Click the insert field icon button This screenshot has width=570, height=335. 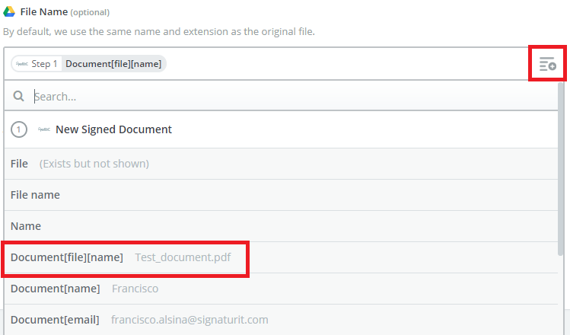point(547,64)
